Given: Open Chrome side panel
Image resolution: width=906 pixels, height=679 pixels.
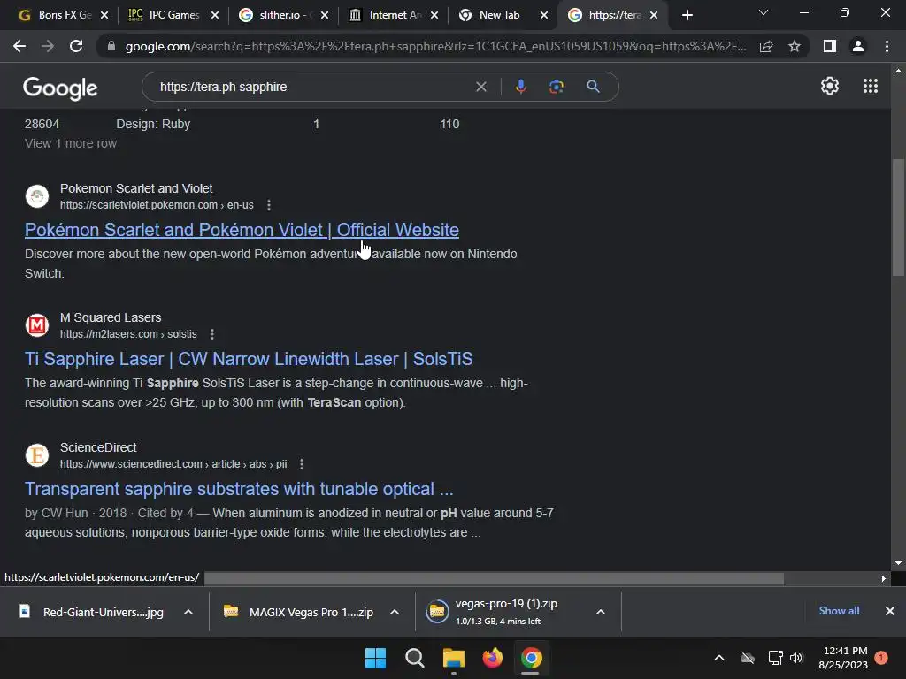Looking at the screenshot, I should coord(830,46).
